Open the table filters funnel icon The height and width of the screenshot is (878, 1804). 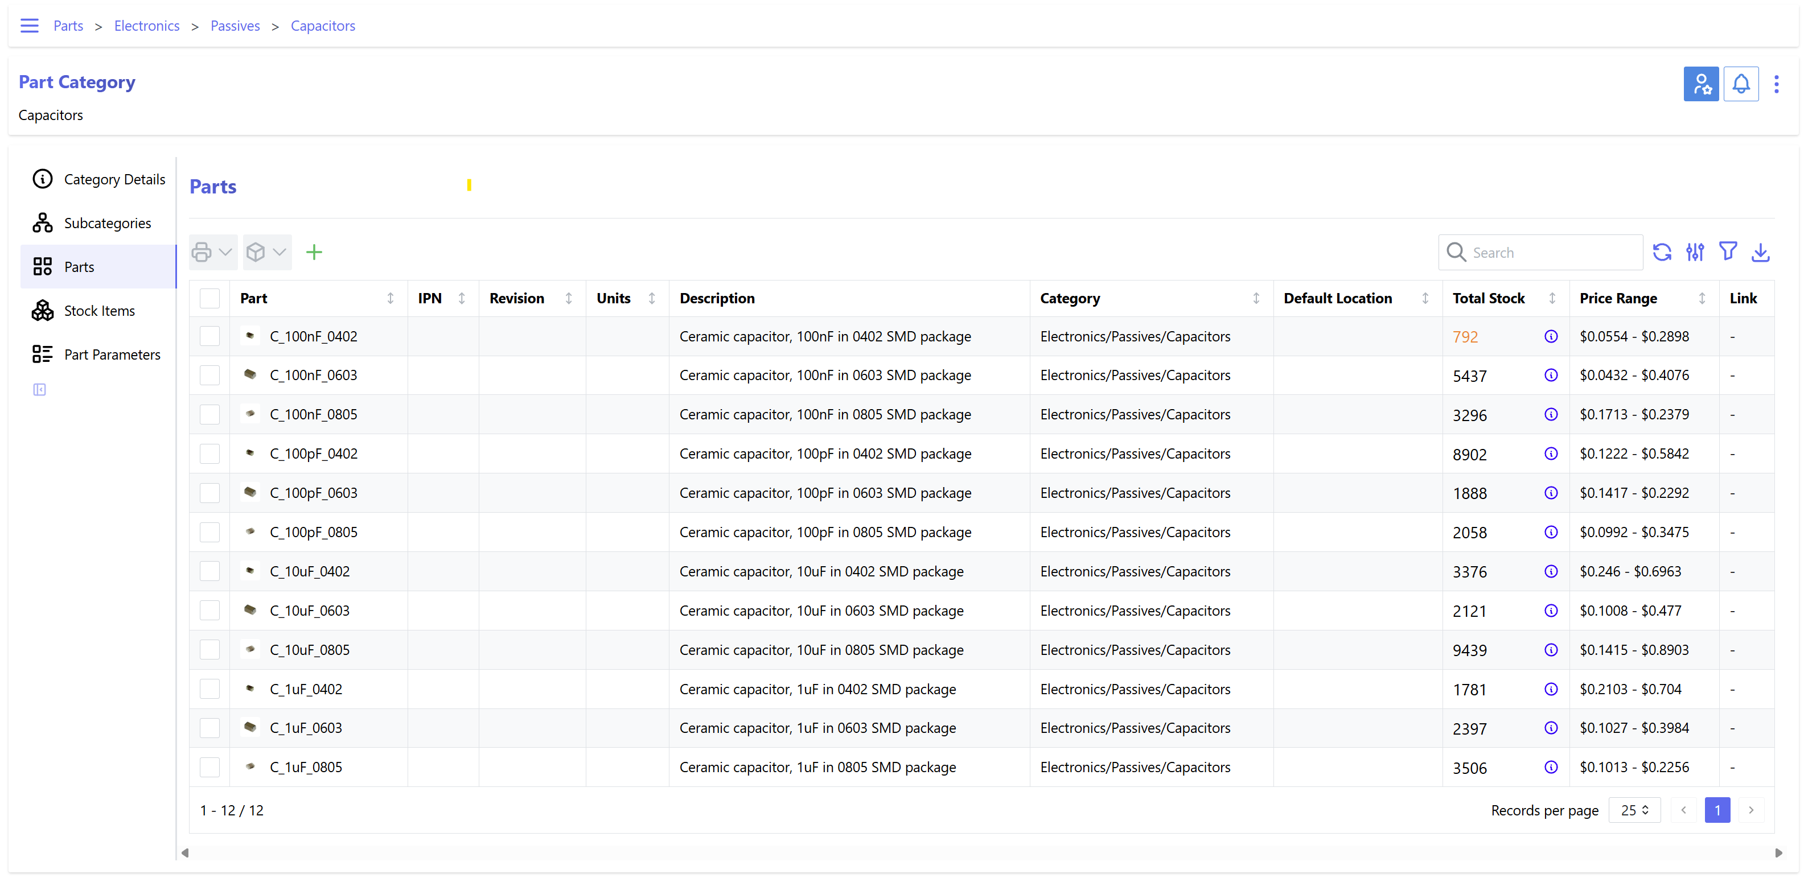[1728, 252]
